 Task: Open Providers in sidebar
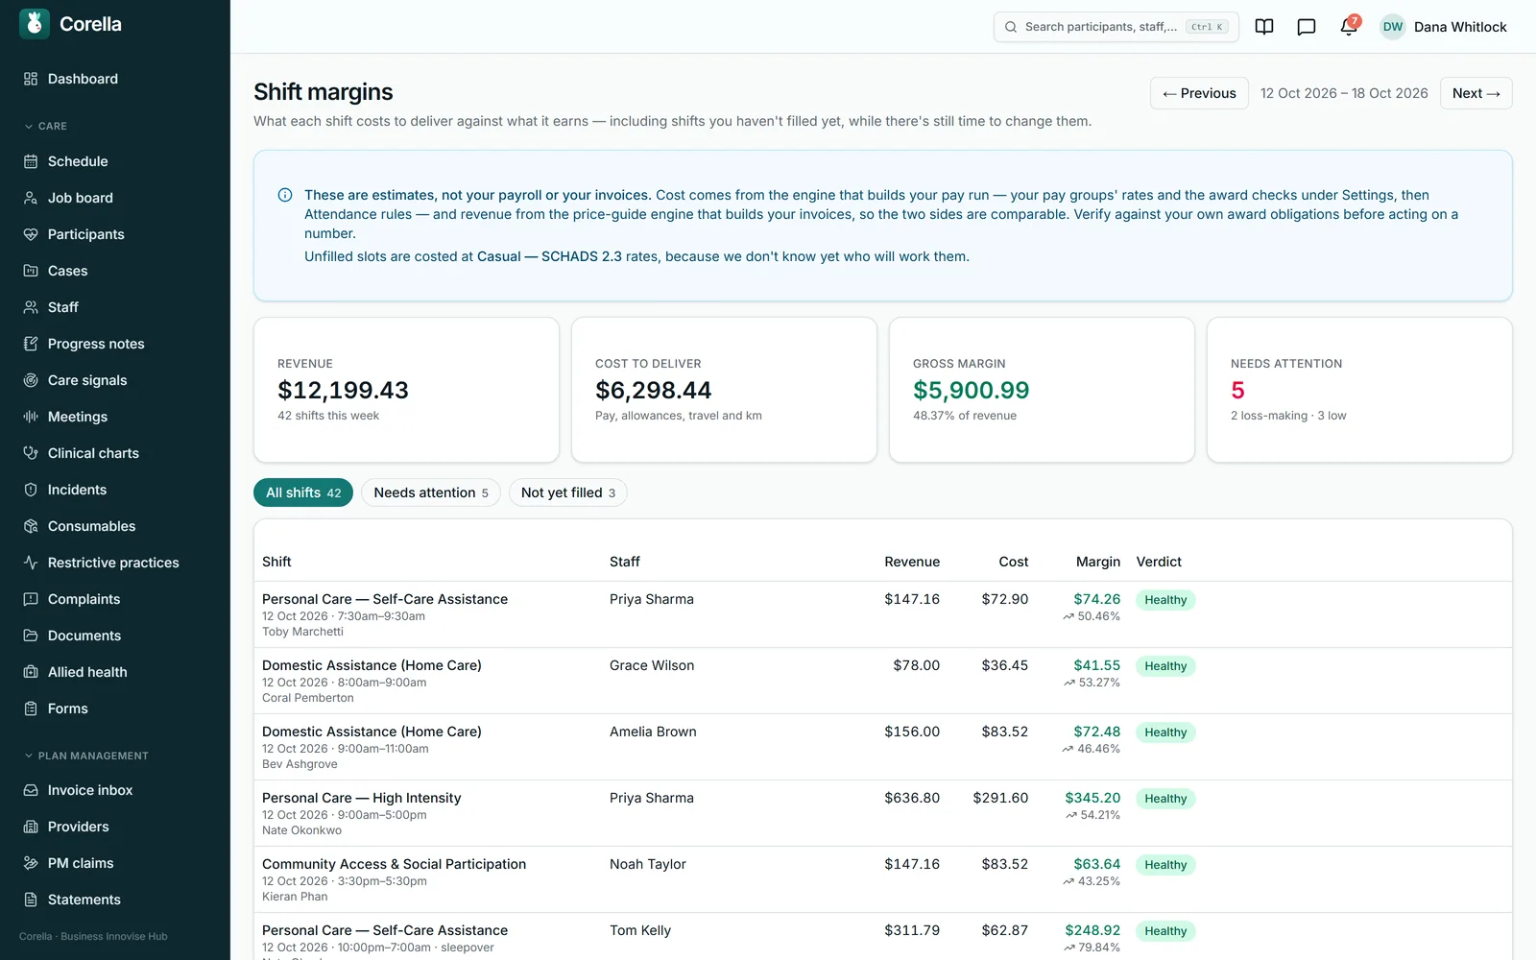[115, 827]
